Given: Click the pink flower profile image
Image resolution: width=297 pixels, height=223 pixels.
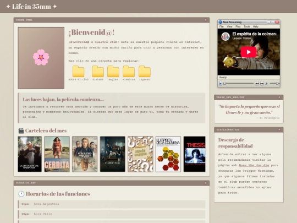Looking at the screenshot, I should (x=41, y=58).
